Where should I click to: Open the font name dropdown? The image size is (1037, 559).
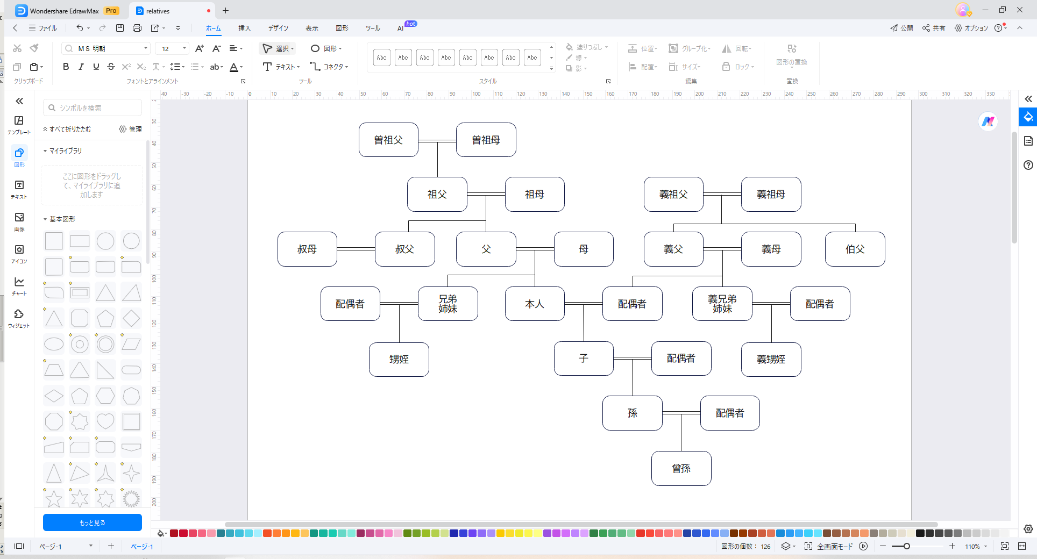pos(145,48)
